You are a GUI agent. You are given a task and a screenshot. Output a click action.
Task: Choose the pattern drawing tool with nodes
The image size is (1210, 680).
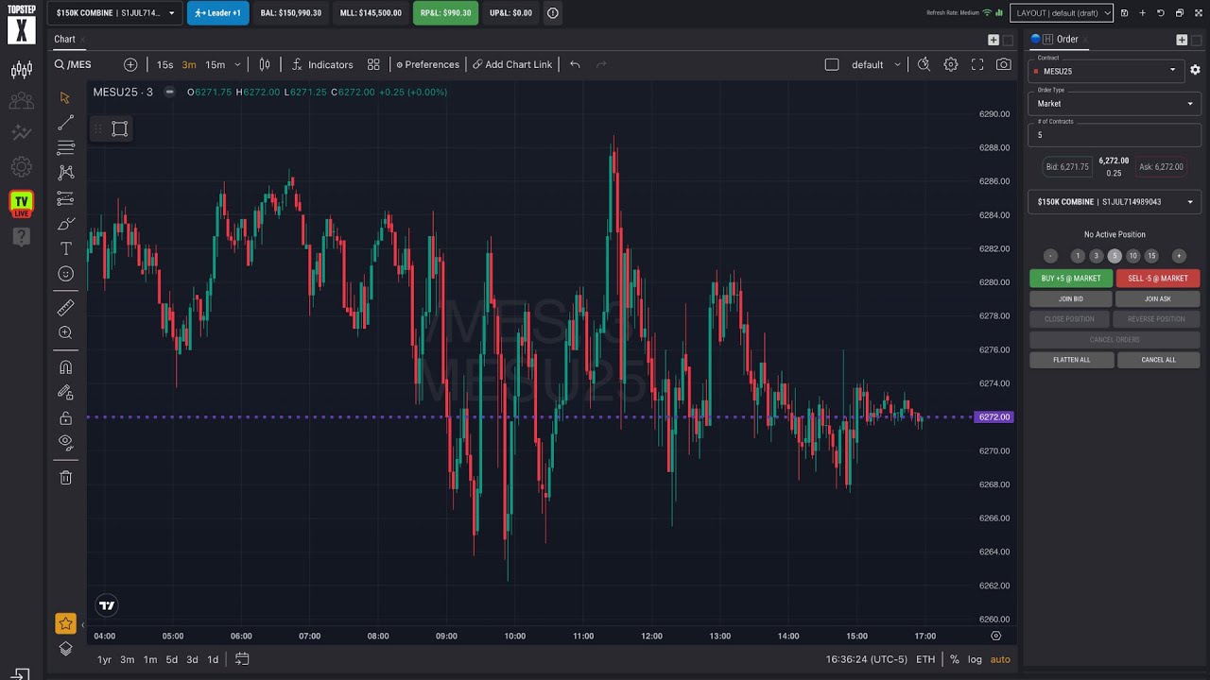point(65,173)
